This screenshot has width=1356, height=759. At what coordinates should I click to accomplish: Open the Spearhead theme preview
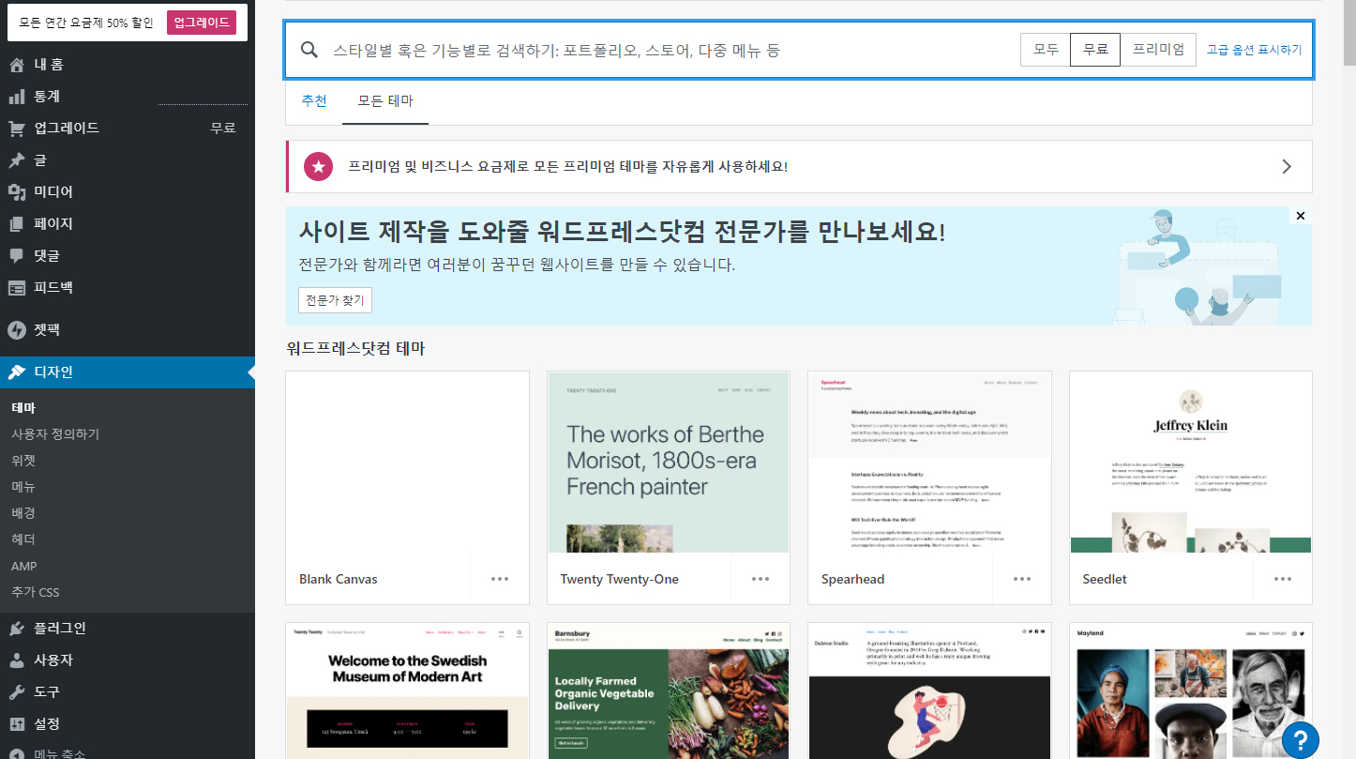[x=929, y=463]
